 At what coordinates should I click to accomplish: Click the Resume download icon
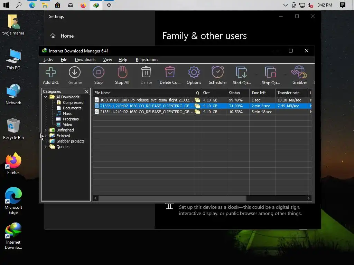pos(75,75)
